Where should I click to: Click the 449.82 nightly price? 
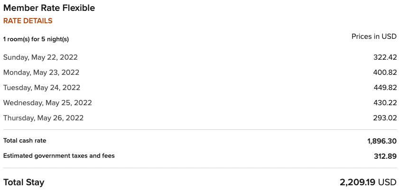[x=384, y=88]
